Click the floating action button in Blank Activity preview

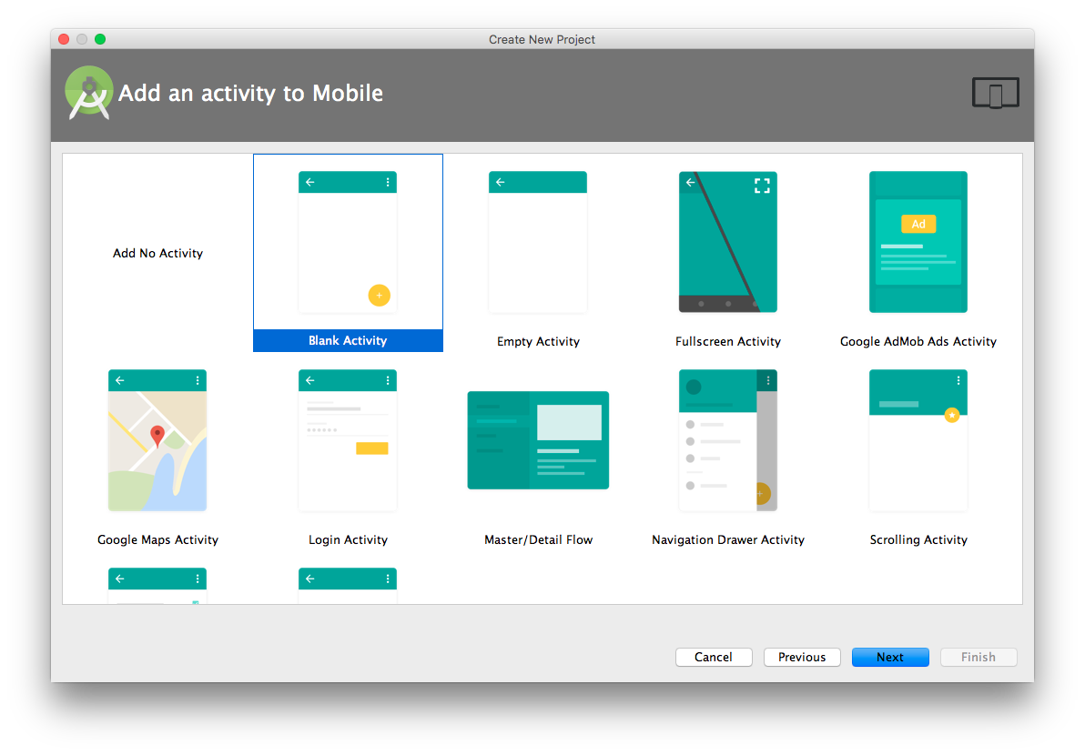[379, 295]
